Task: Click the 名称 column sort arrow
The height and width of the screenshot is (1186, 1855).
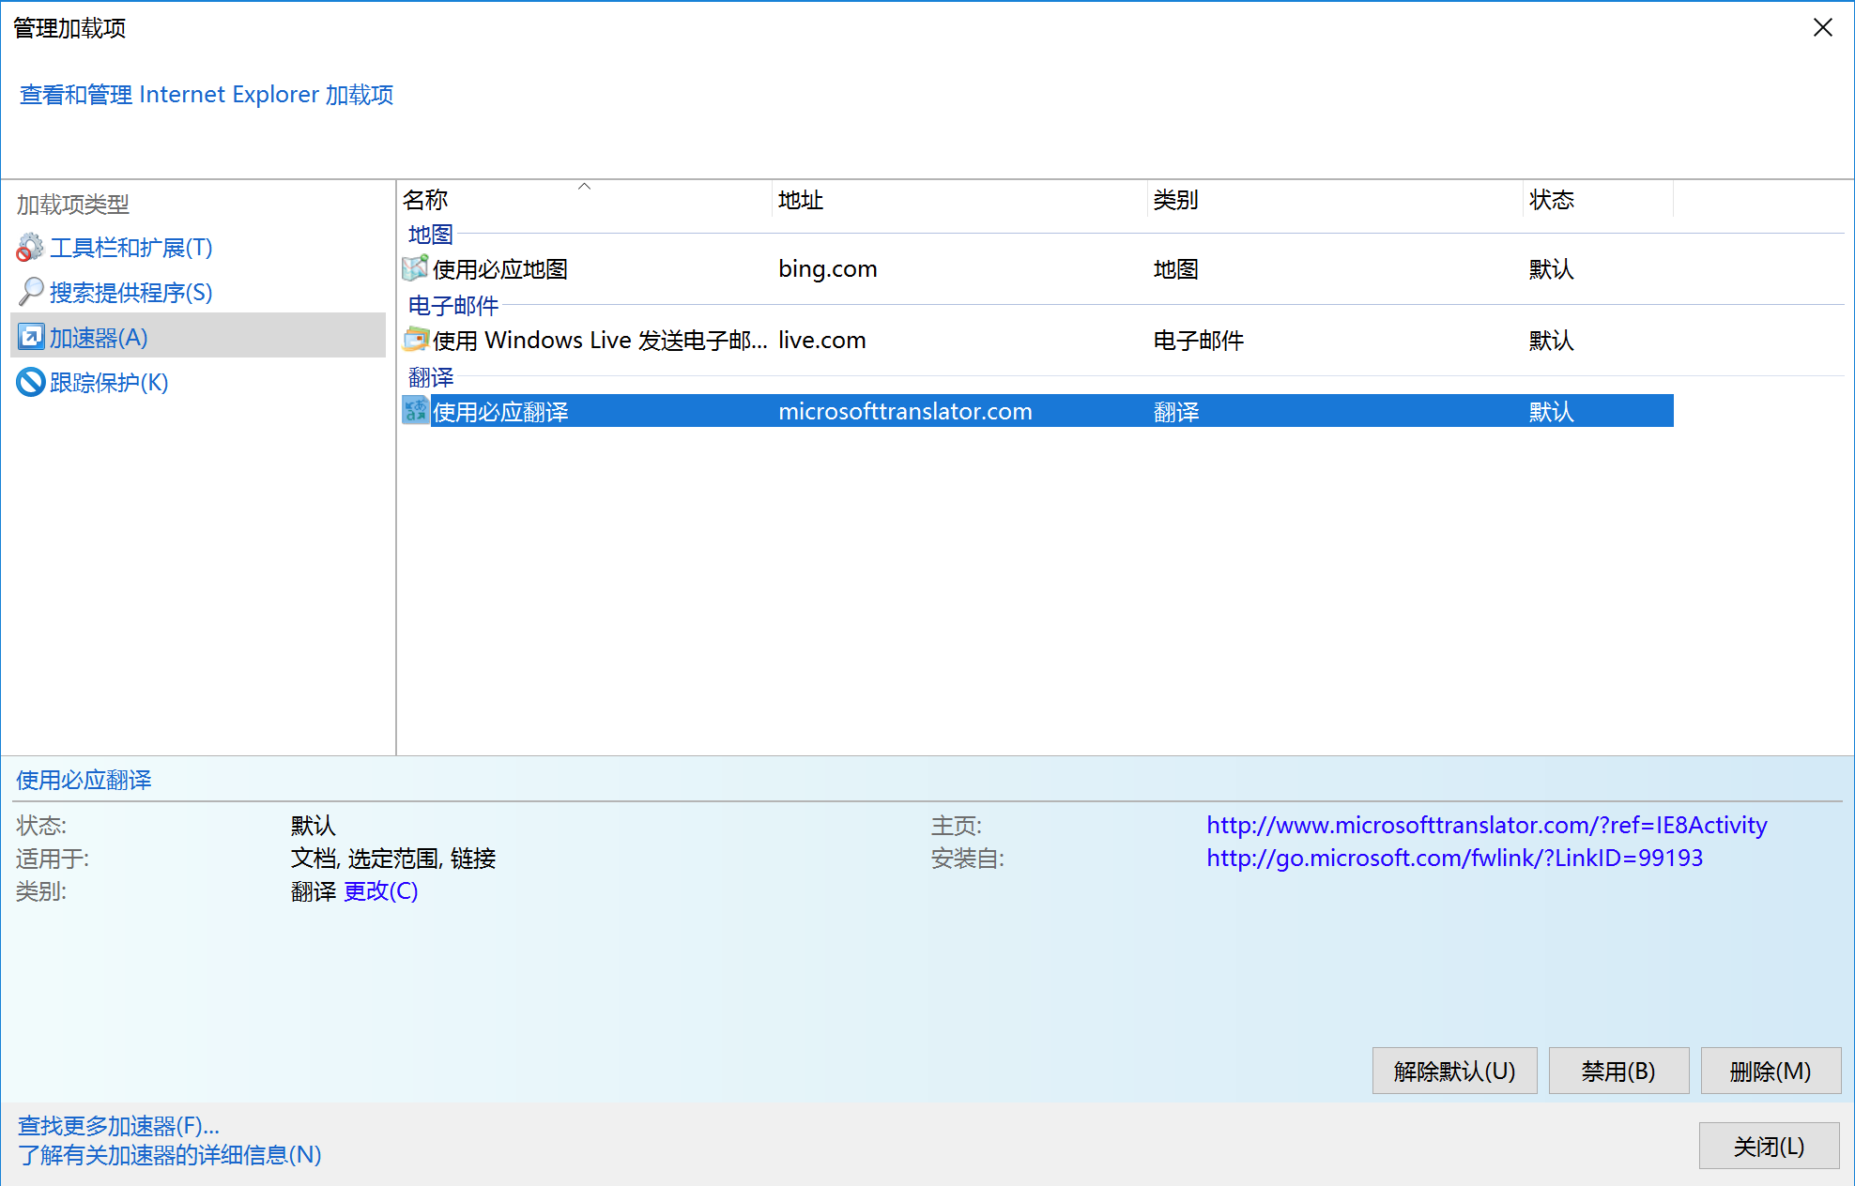Action: click(x=585, y=187)
